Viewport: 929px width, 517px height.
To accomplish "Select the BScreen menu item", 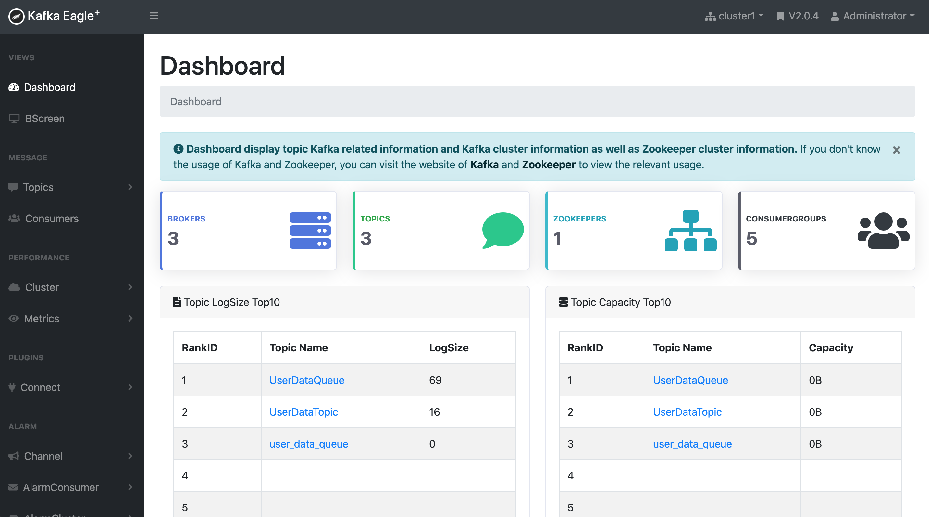I will 44,118.
